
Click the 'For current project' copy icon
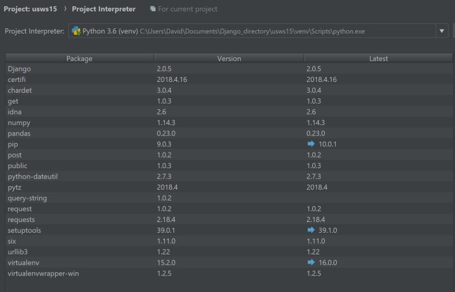(152, 9)
